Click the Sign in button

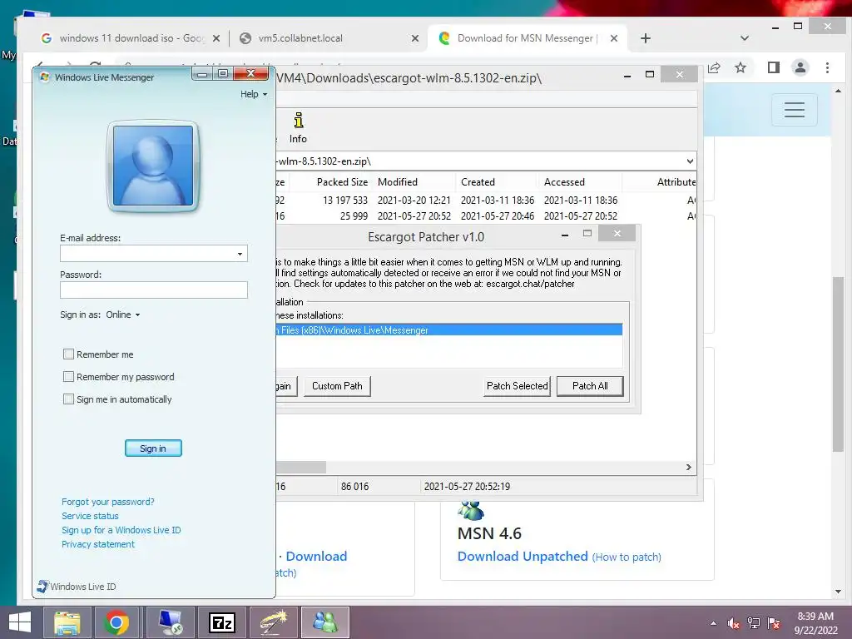click(x=153, y=448)
